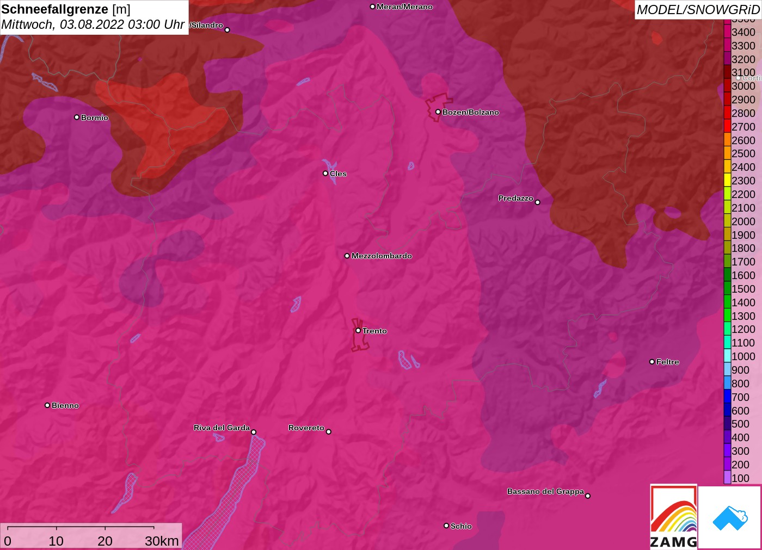This screenshot has width=762, height=550.
Task: Click the 1000 m cyan legend swatch
Action: click(x=727, y=356)
